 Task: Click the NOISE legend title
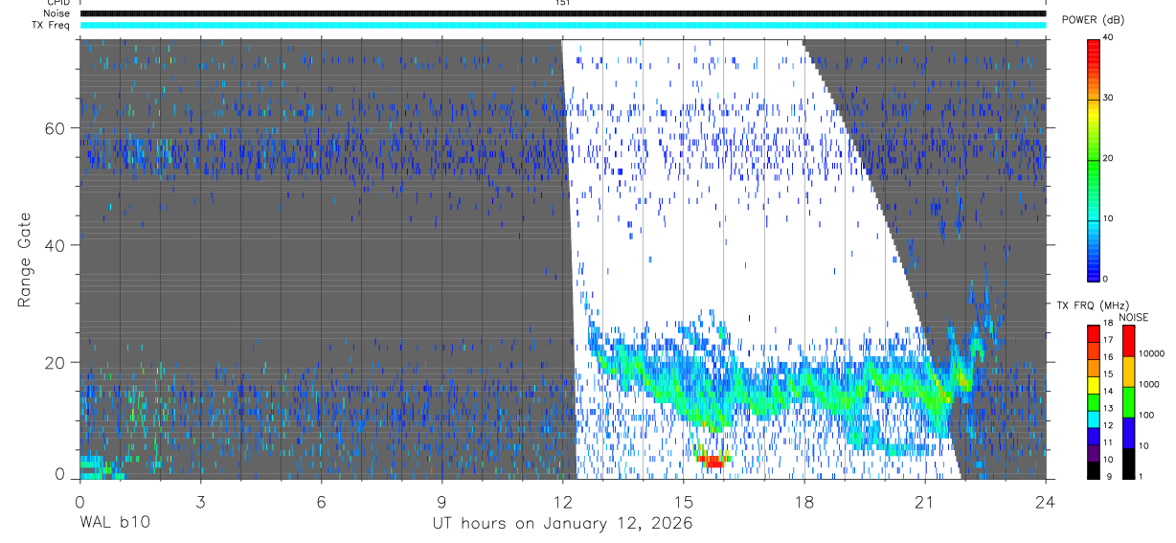(x=1134, y=317)
